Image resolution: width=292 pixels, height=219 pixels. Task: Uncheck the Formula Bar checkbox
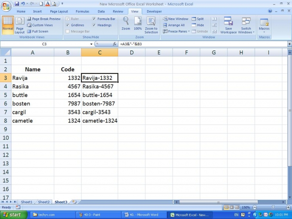[x=94, y=19]
